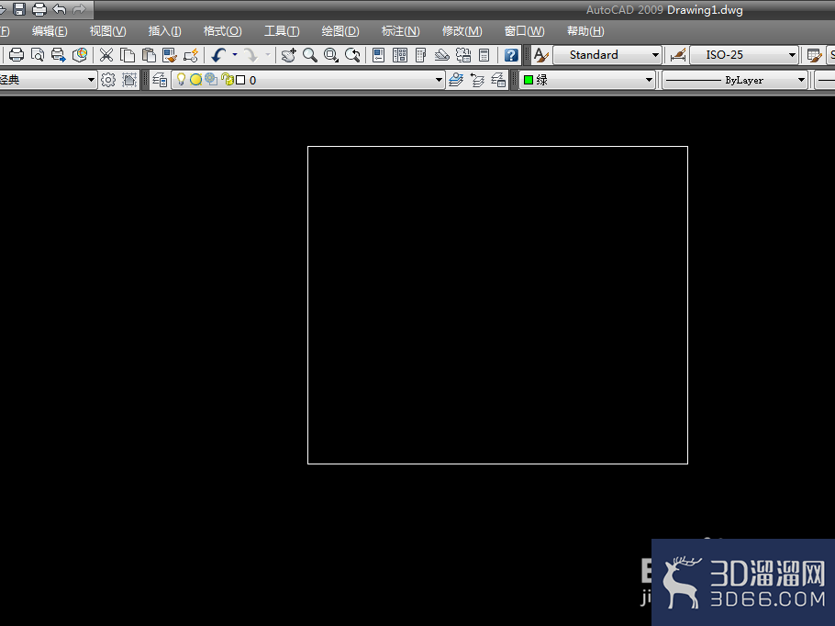
Task: Open the undo history dropdown arrow
Action: 234,55
